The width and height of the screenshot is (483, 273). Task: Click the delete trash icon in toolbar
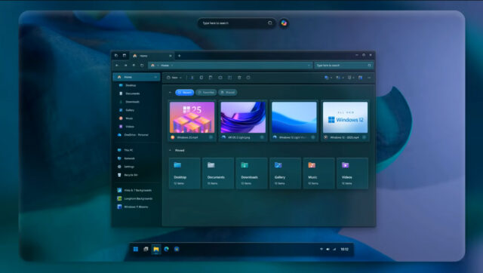[x=239, y=78]
